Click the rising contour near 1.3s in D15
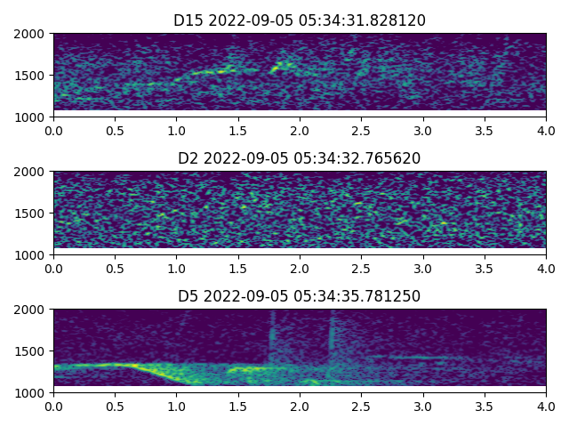569x427 pixels. click(x=212, y=70)
